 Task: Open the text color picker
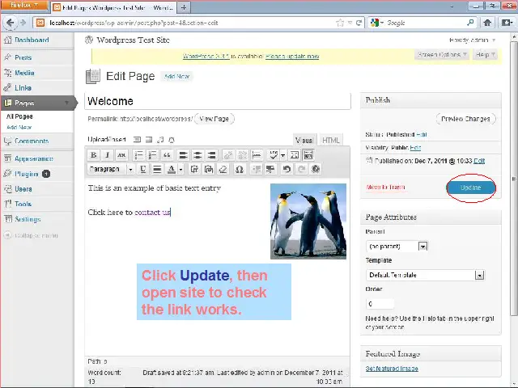click(x=172, y=169)
